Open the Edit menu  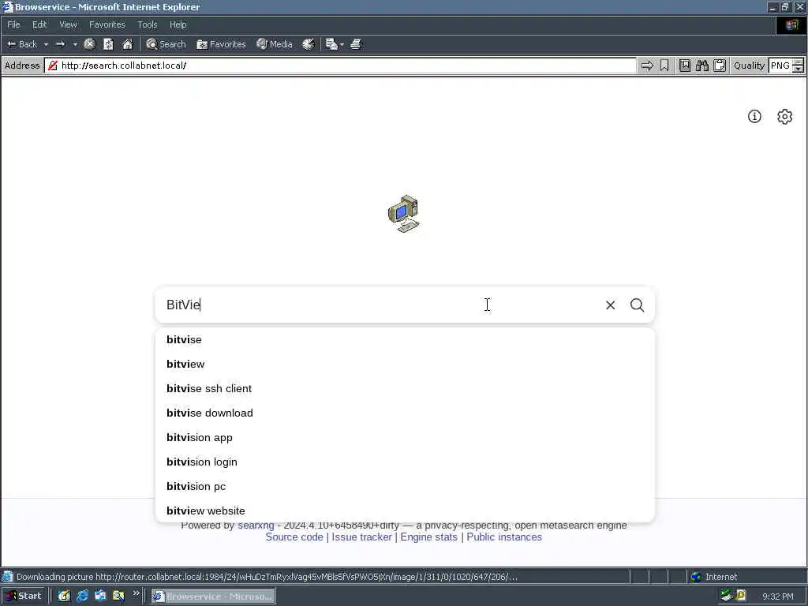[x=39, y=24]
